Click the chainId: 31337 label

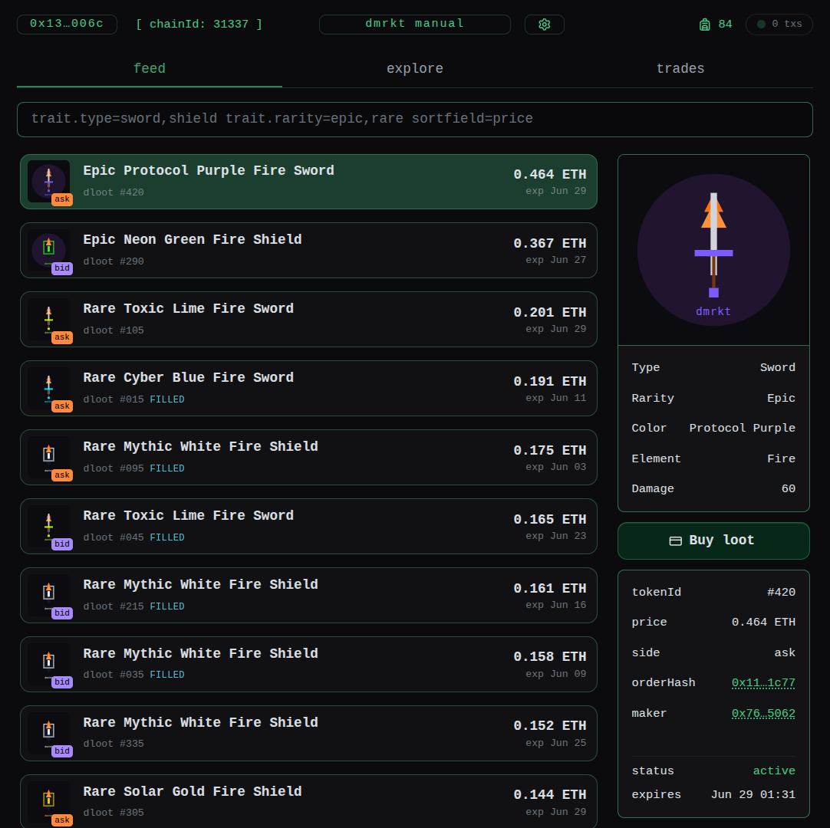pos(199,25)
